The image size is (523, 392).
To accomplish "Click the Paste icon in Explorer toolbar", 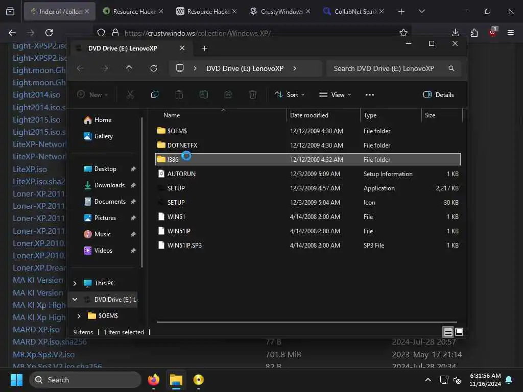I will tap(179, 94).
